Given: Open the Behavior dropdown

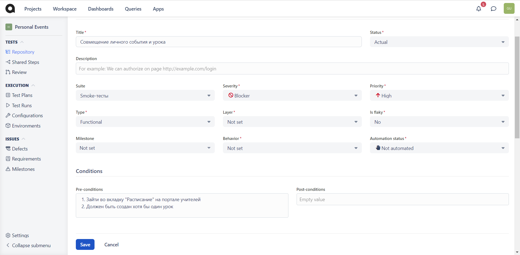Looking at the screenshot, I should [292, 148].
